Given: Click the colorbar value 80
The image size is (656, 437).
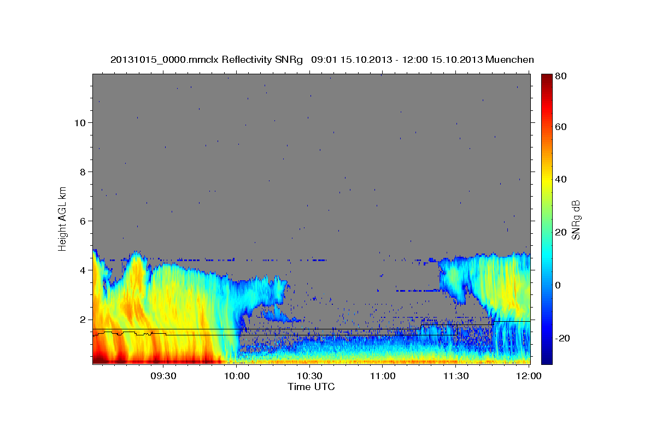Looking at the screenshot, I should click(x=562, y=76).
